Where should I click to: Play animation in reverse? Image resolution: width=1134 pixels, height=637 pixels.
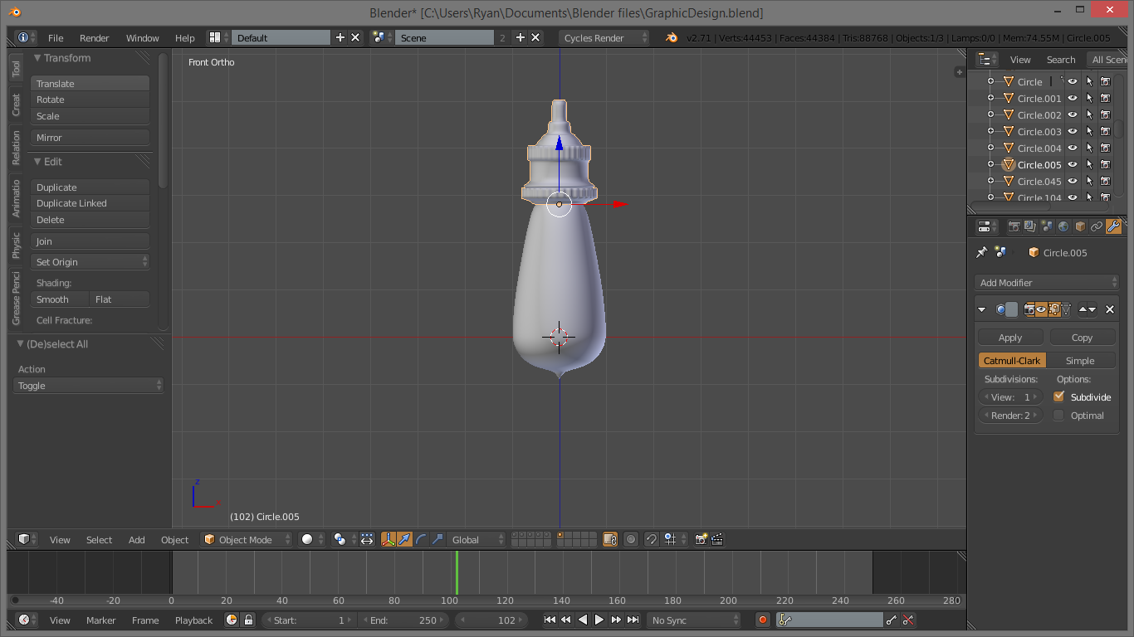[583, 620]
